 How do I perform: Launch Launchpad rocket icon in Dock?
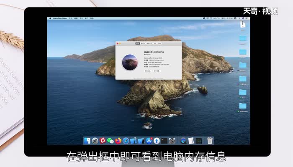pos(95,141)
